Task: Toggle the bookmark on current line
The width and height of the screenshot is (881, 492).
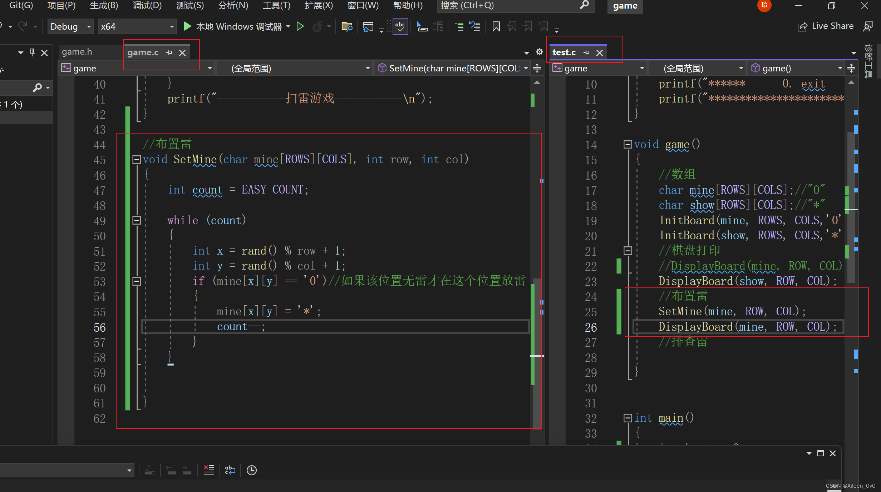Action: [x=496, y=26]
